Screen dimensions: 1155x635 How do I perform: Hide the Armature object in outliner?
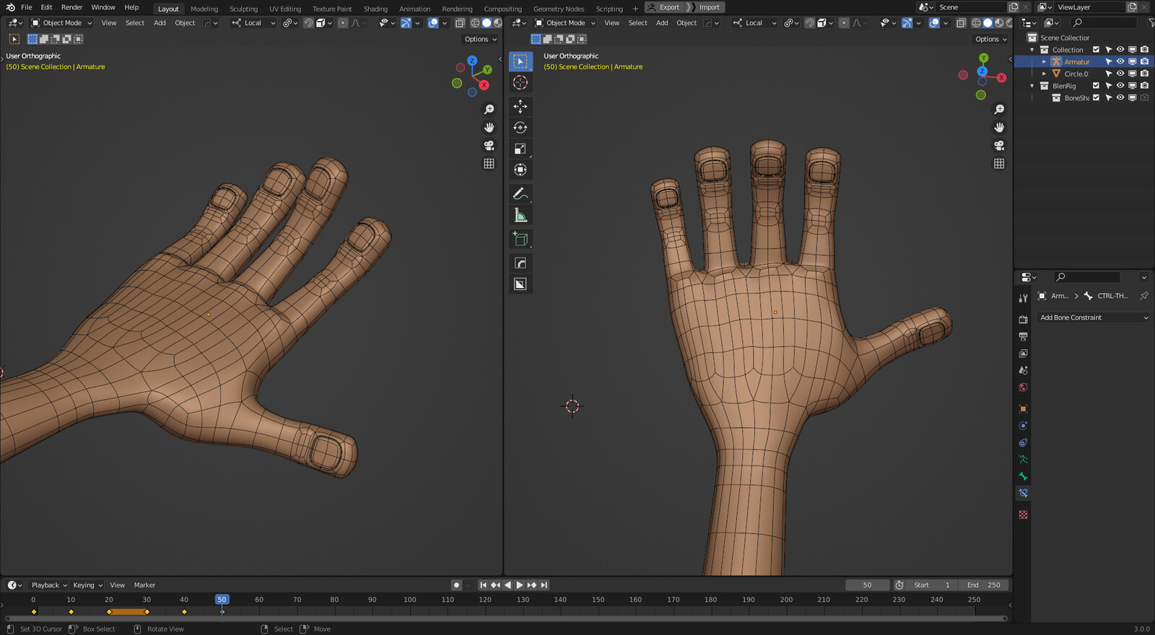tap(1120, 62)
